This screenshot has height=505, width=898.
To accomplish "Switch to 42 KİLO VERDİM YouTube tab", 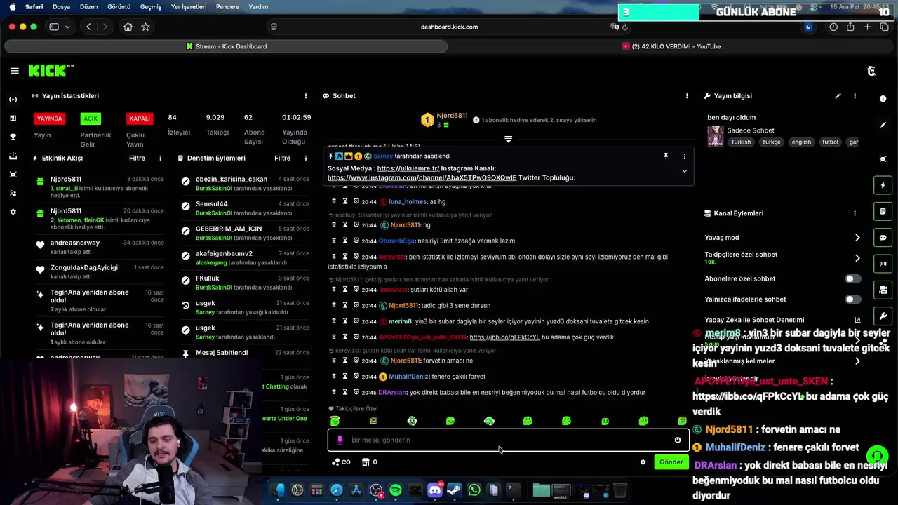I will [x=671, y=46].
